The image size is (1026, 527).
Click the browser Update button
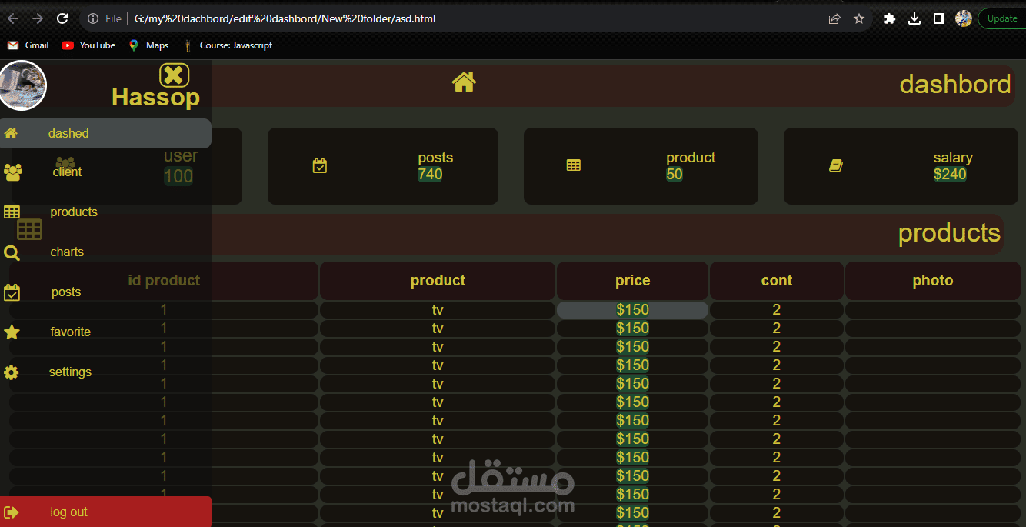pyautogui.click(x=1002, y=18)
